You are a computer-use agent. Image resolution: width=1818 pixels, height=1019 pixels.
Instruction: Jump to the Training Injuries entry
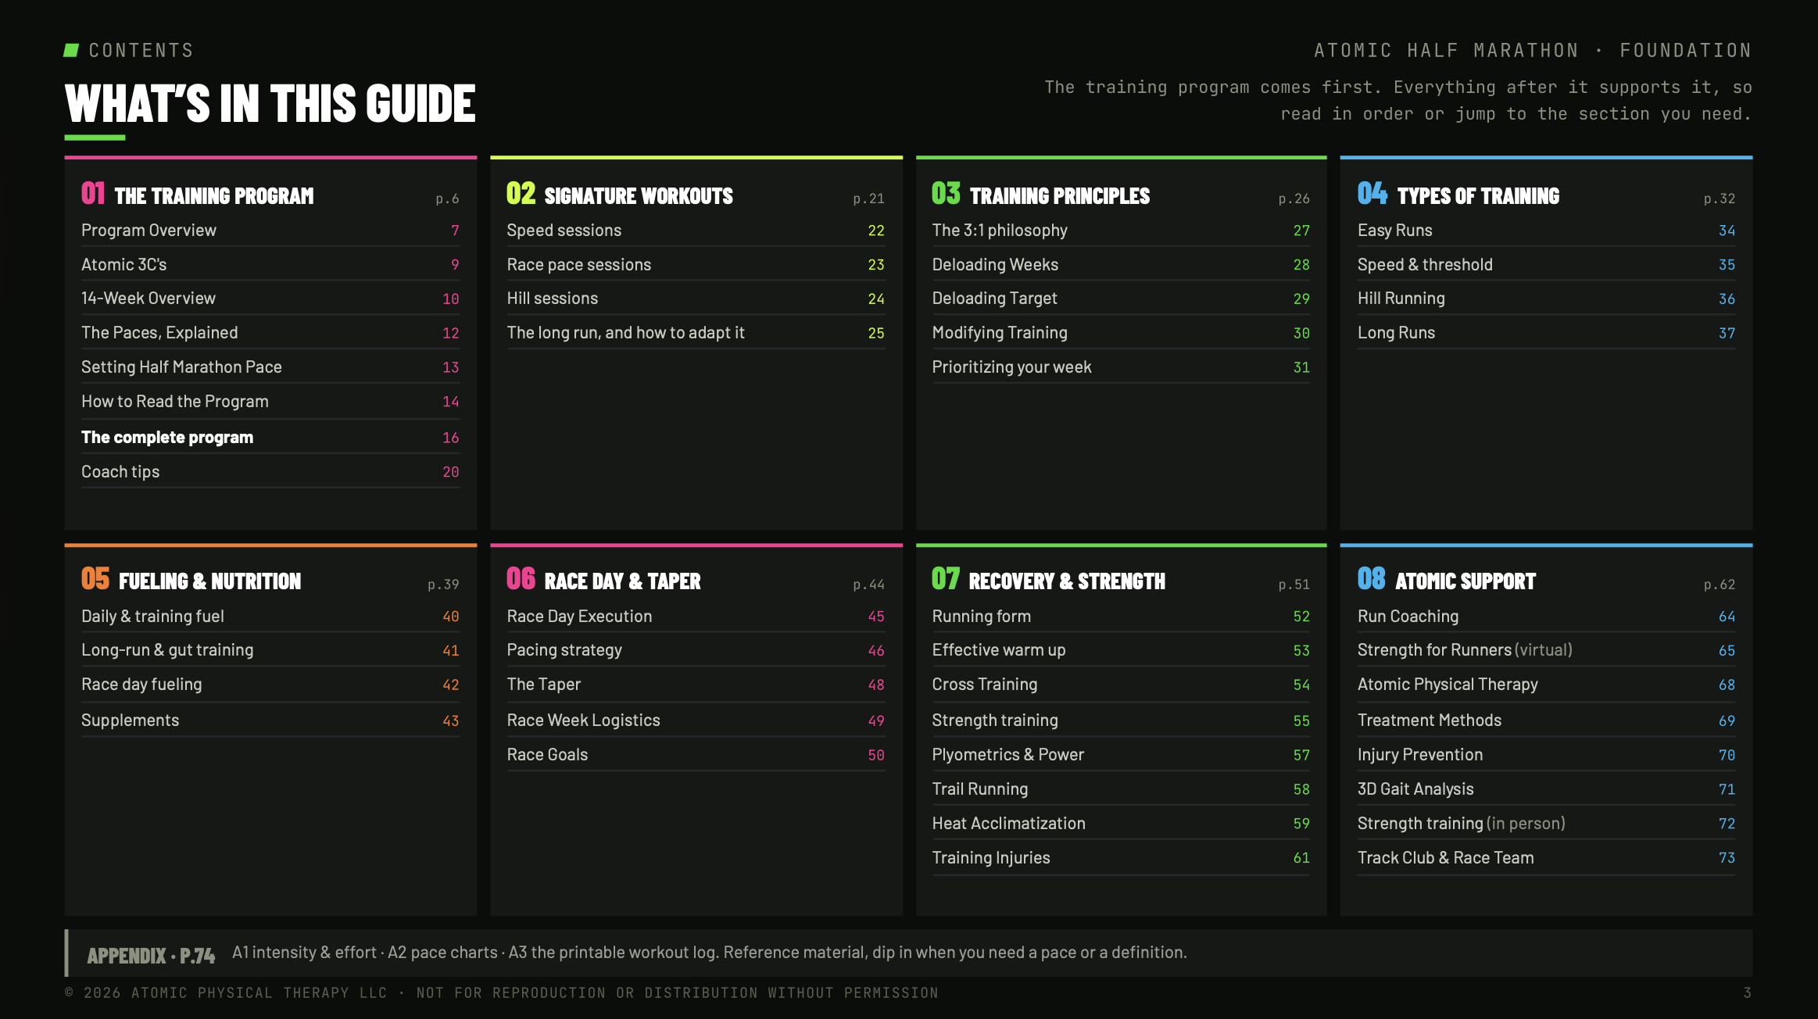pos(1121,858)
